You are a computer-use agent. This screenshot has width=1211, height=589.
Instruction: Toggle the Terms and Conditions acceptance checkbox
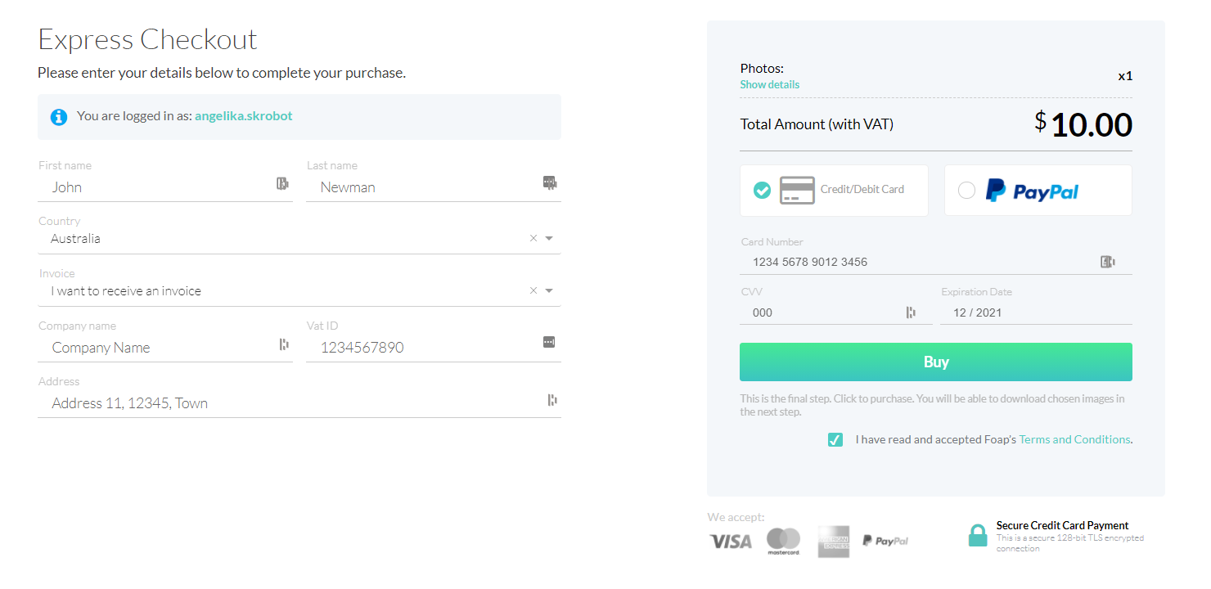(x=835, y=440)
